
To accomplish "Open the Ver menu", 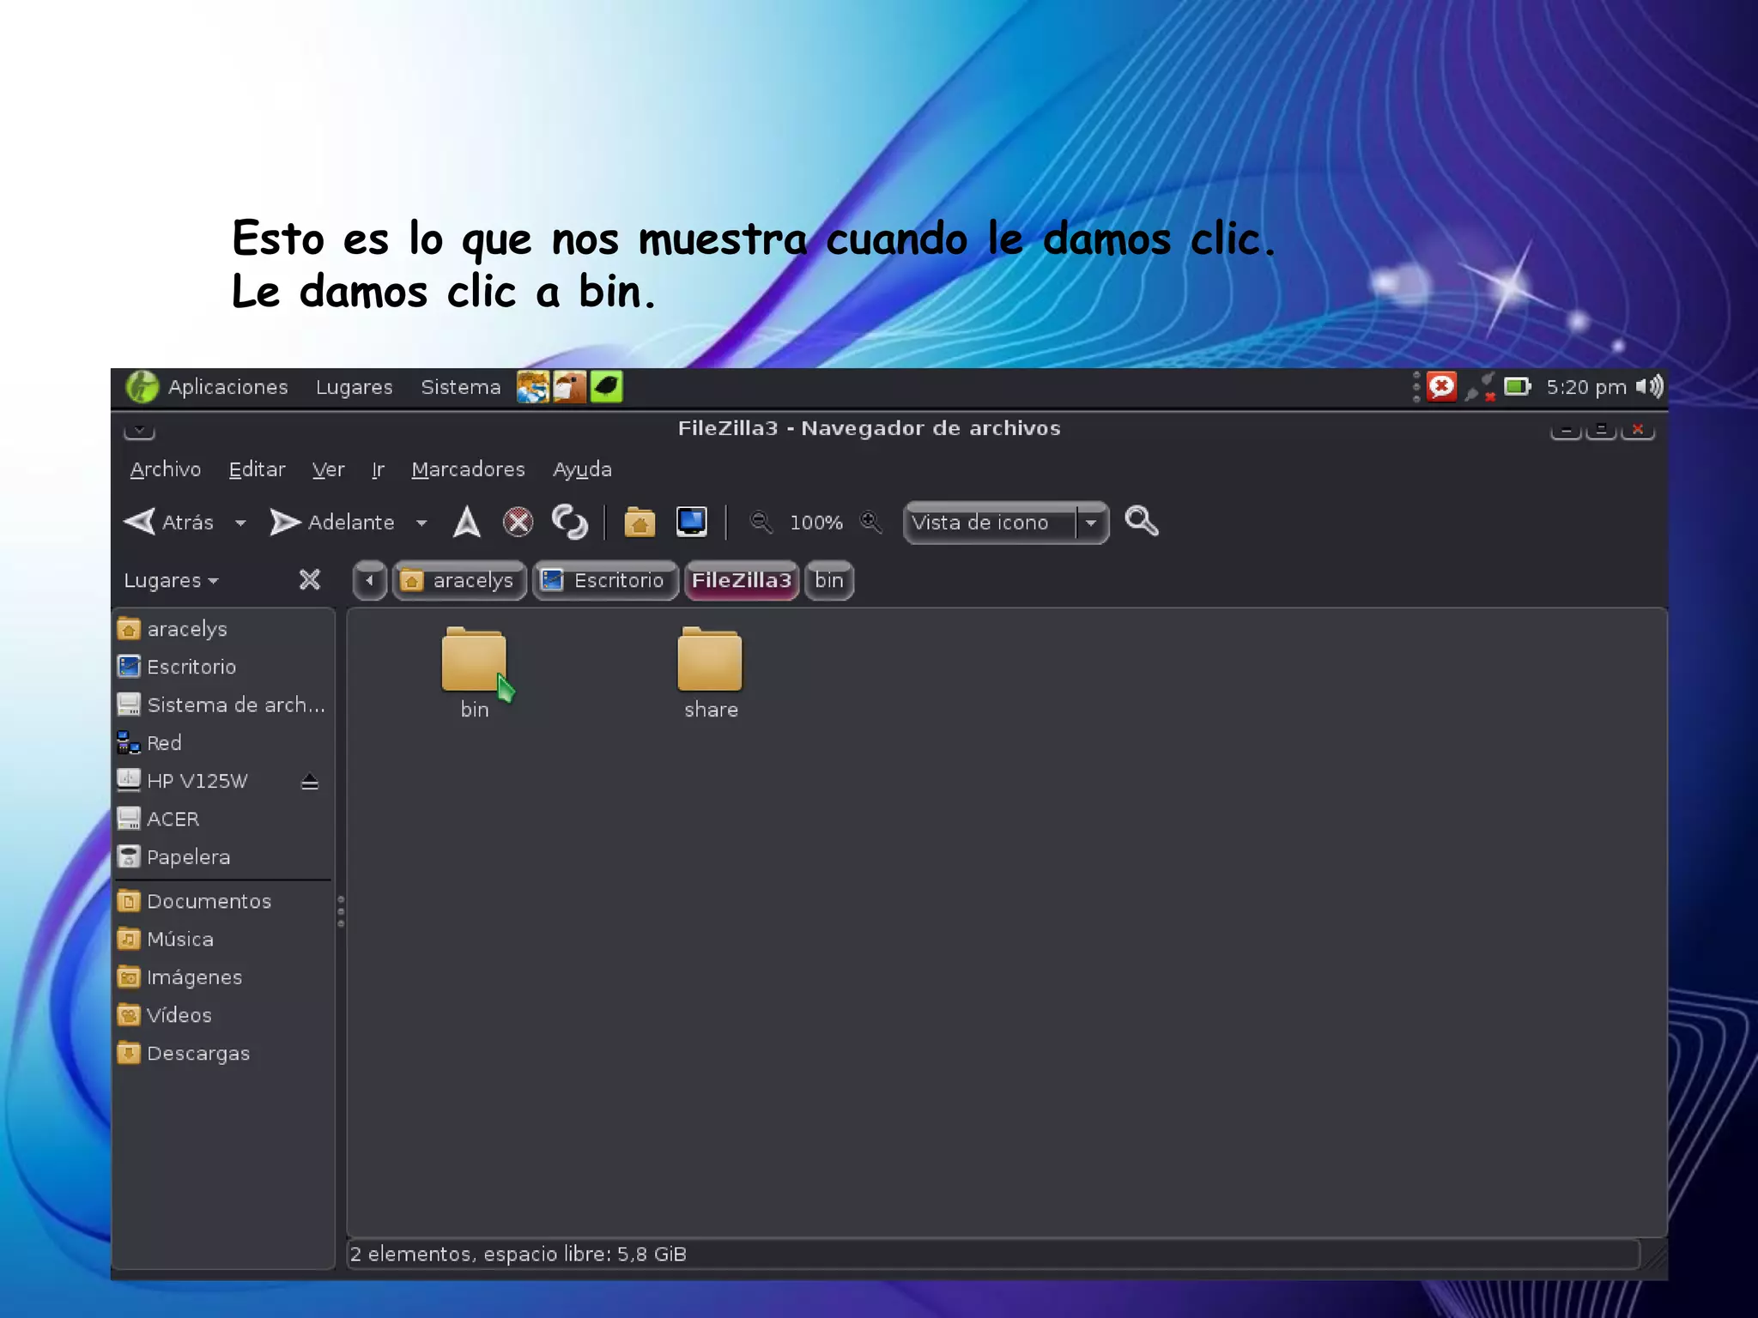I will [x=328, y=469].
